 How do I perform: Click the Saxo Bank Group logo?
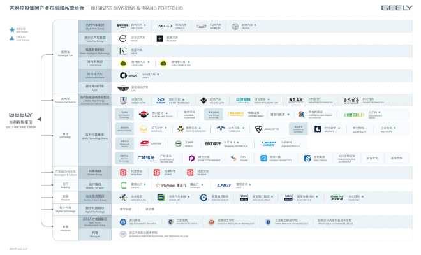244,198
